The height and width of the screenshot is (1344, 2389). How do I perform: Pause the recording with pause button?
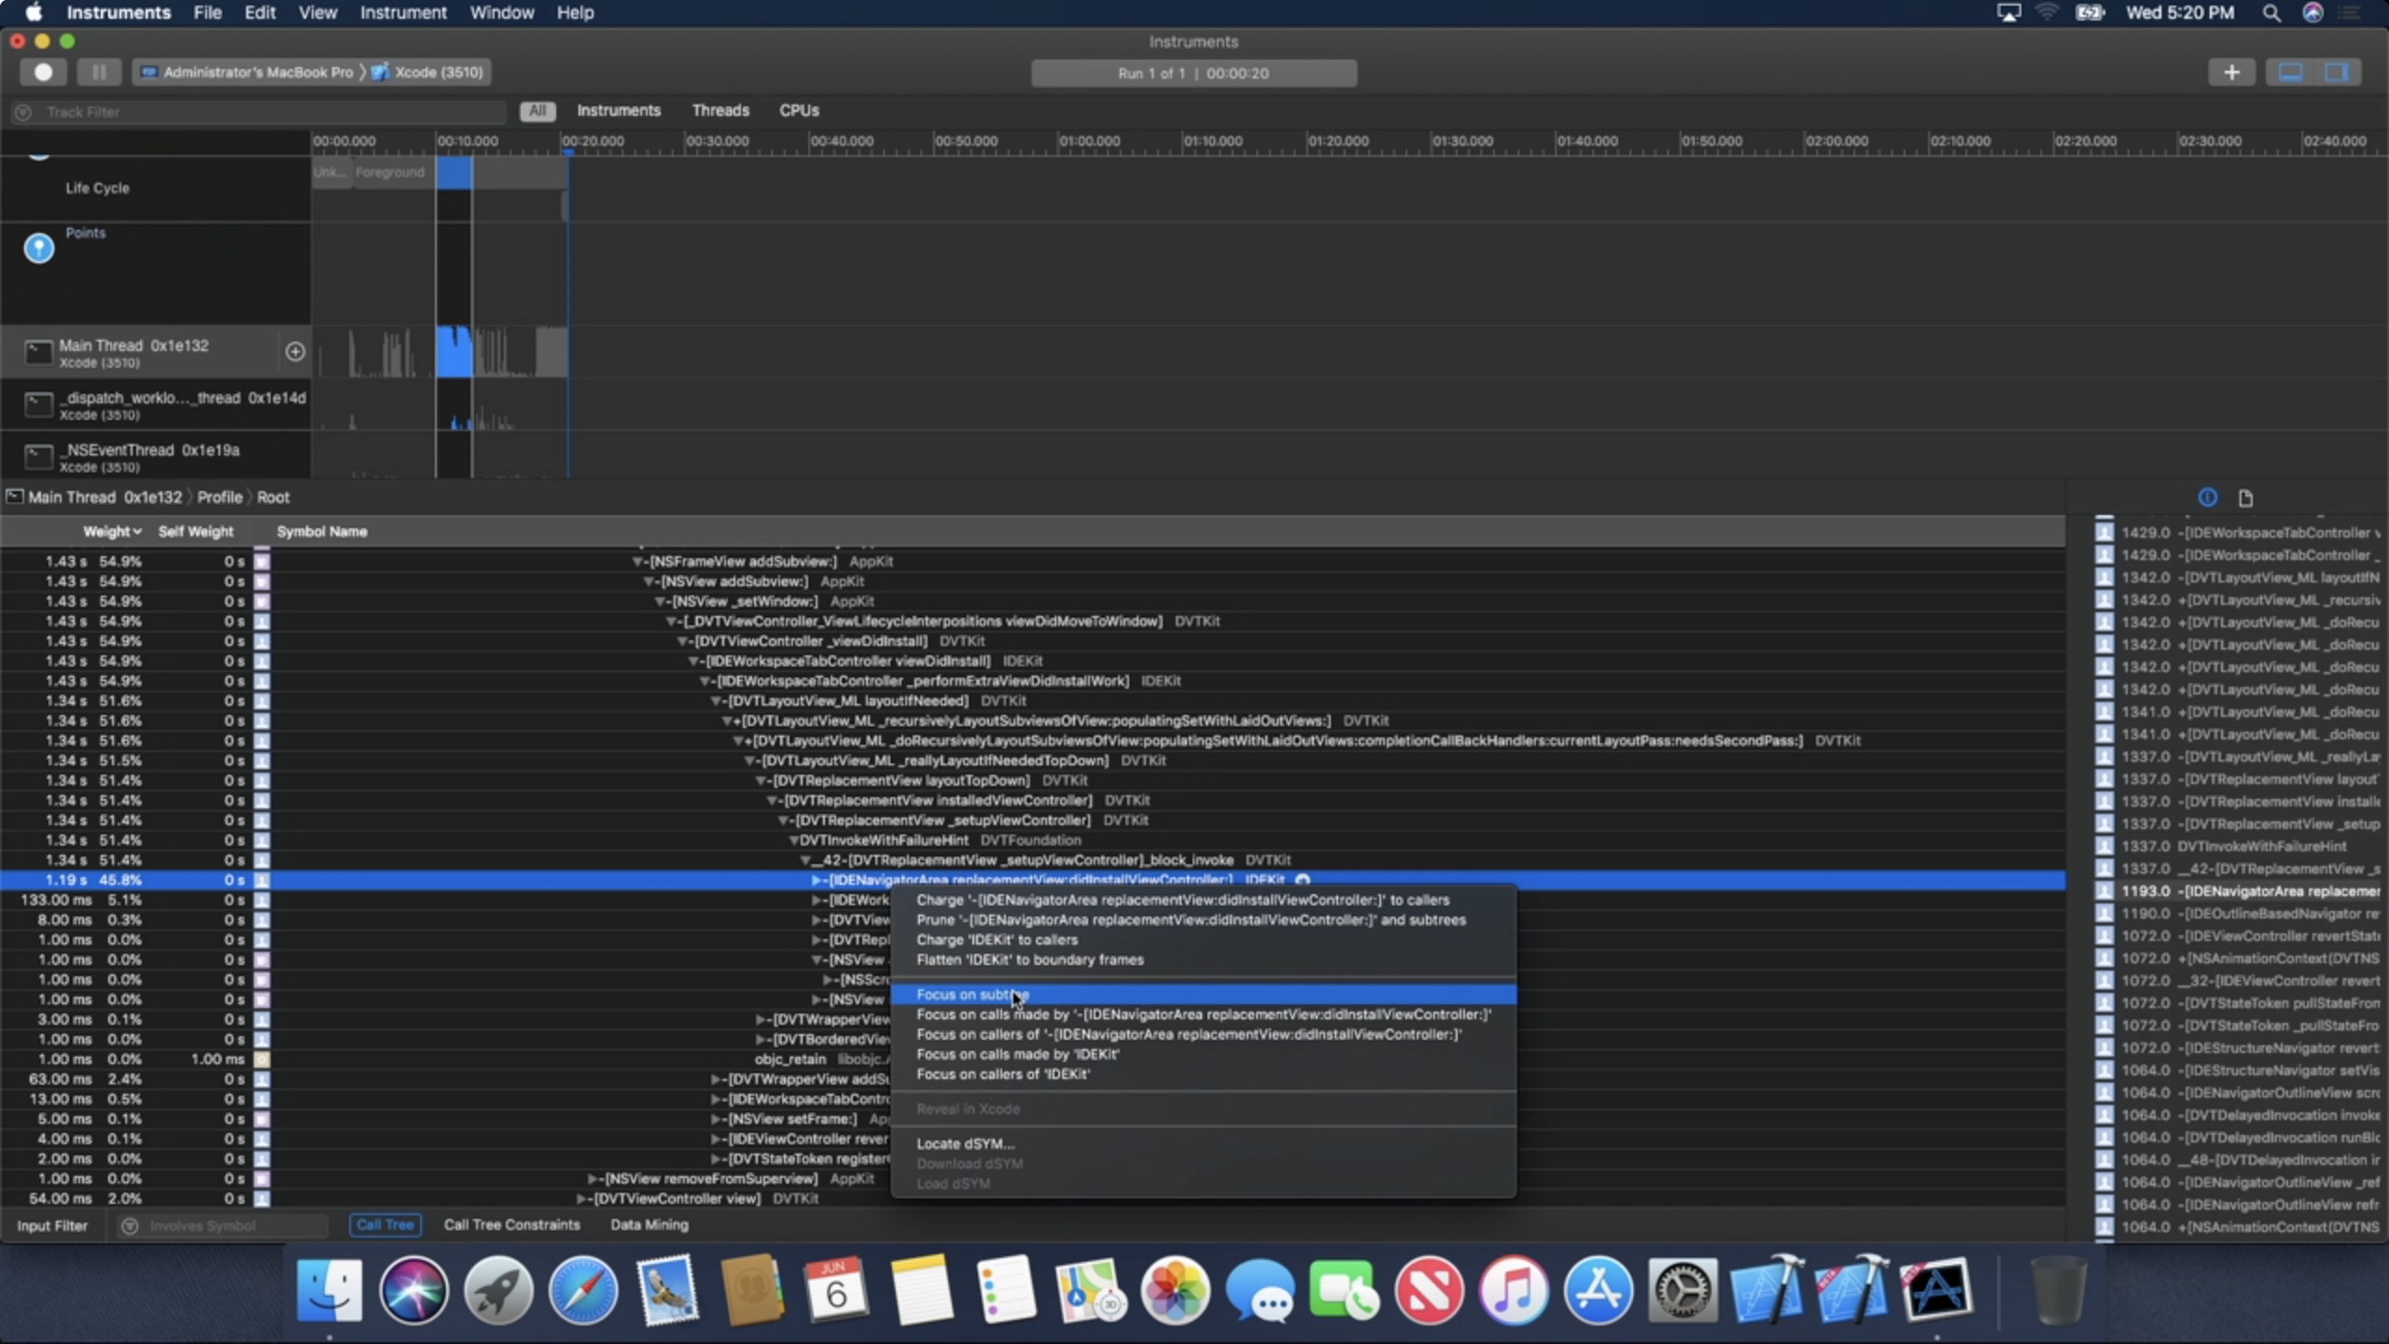[98, 72]
